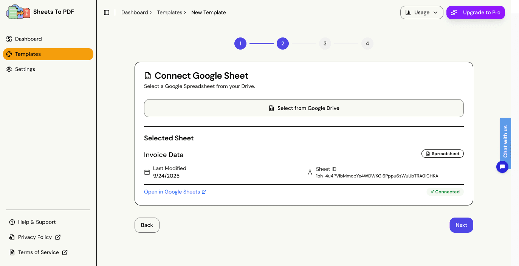
Task: Click the Settings gear icon
Action: coord(9,69)
